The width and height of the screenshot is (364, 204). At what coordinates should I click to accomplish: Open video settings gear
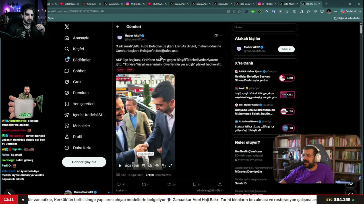pos(157,166)
